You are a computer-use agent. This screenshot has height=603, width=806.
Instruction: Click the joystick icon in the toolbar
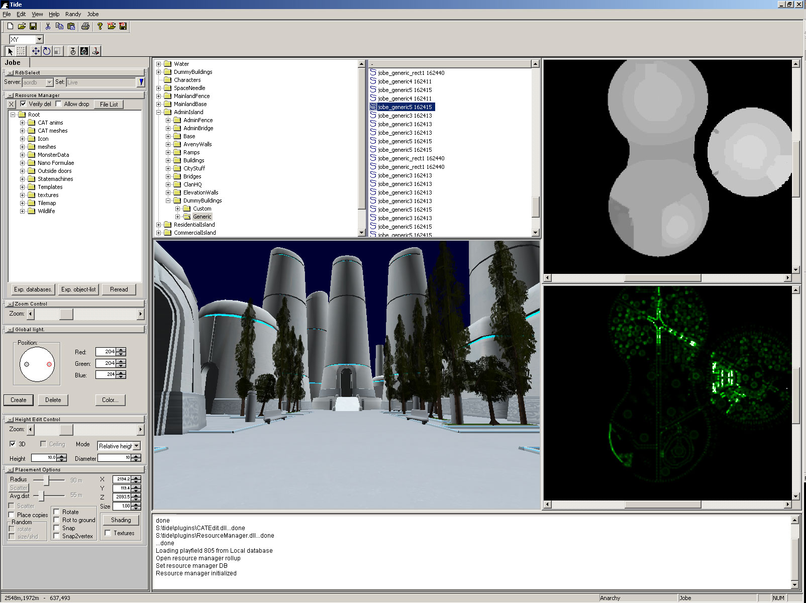[95, 51]
